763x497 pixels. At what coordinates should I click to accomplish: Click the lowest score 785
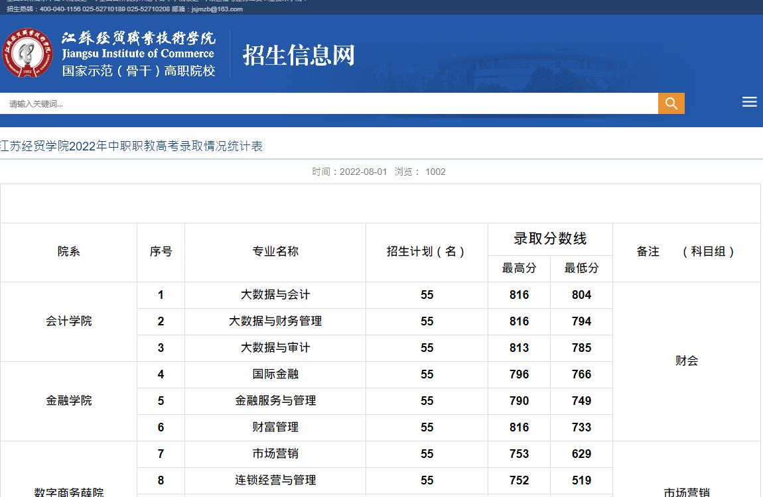point(581,348)
